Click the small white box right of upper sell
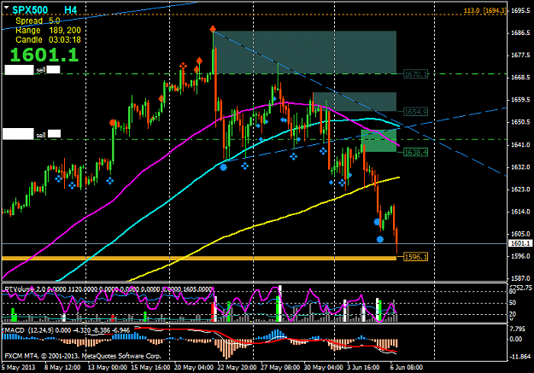 53,69
